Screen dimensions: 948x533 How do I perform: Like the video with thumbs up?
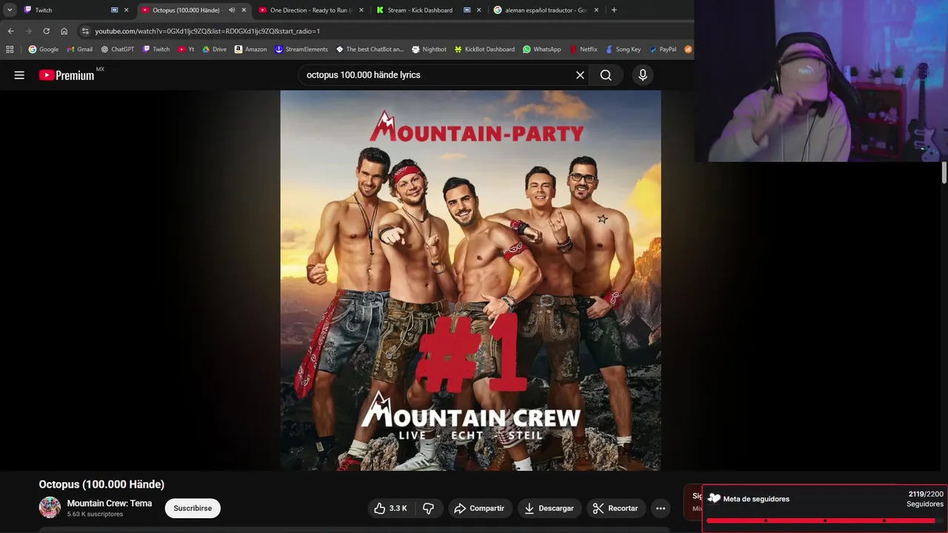(x=391, y=508)
